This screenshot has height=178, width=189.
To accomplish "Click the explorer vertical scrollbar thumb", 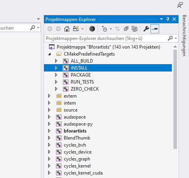I will [x=175, y=99].
